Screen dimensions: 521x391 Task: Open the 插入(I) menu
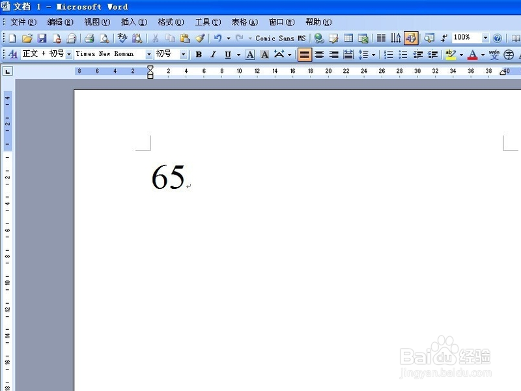click(134, 22)
